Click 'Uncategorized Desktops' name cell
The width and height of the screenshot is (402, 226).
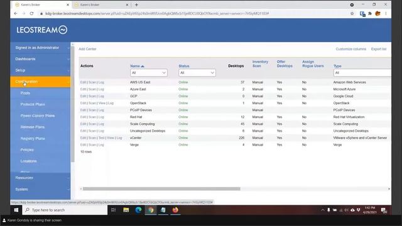click(148, 131)
